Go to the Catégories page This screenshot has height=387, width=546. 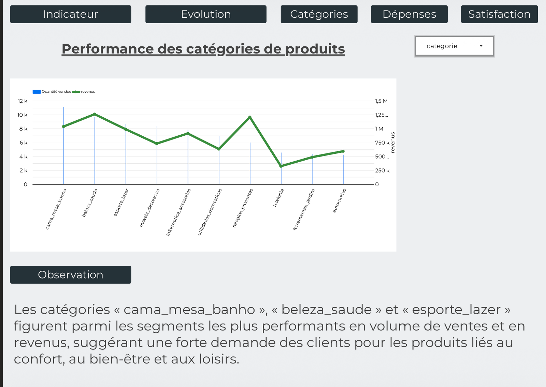click(319, 14)
